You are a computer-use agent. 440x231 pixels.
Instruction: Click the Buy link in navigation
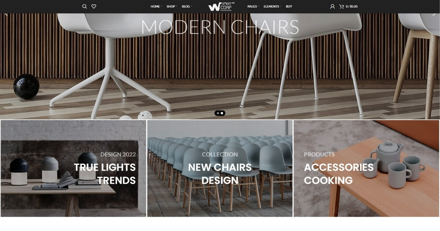[289, 6]
